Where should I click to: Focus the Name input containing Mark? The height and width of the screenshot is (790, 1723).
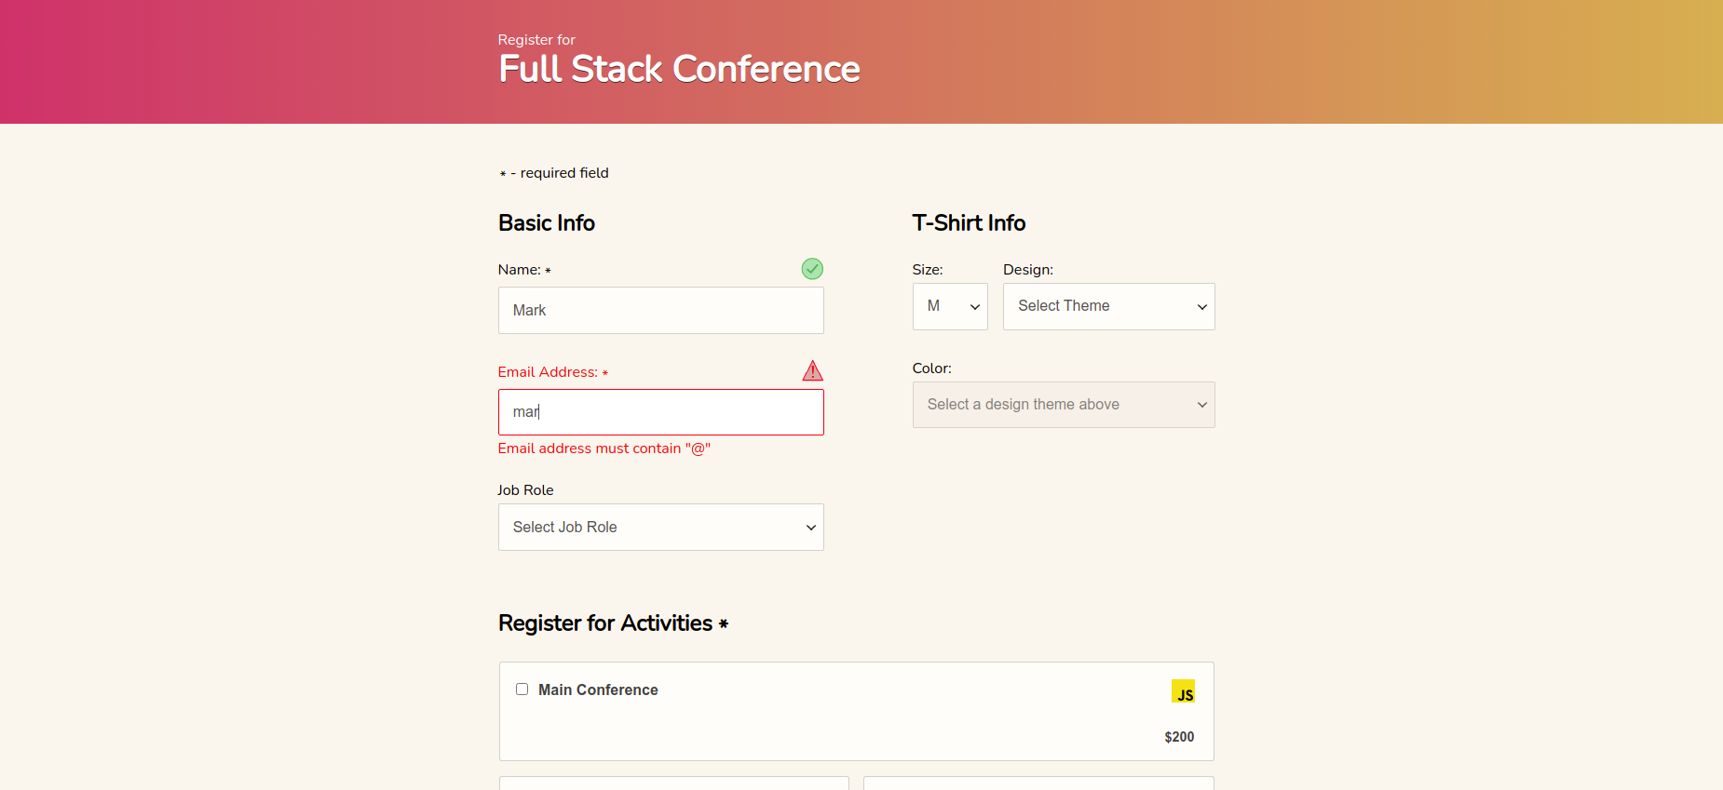[x=660, y=311]
